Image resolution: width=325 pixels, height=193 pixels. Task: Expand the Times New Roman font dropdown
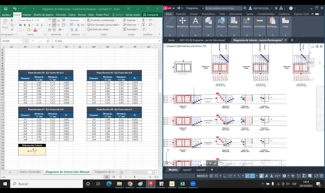pyautogui.click(x=33, y=20)
